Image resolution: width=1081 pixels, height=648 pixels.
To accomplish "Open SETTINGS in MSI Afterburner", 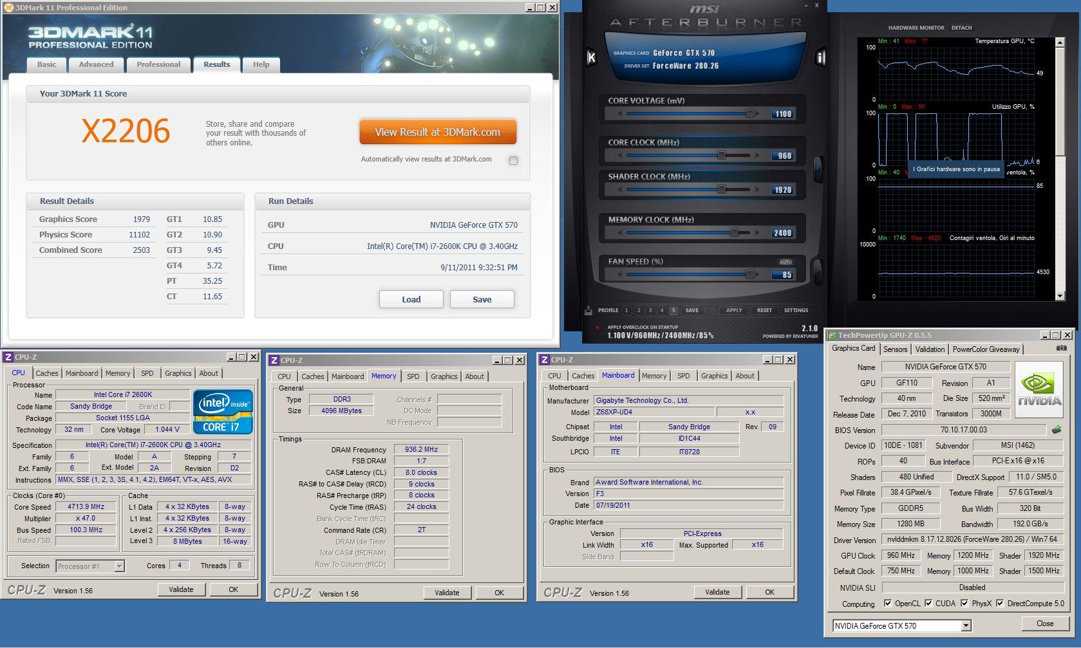I will [796, 310].
